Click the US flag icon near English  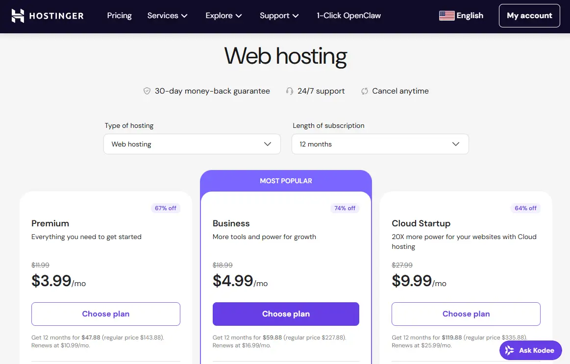click(x=446, y=15)
